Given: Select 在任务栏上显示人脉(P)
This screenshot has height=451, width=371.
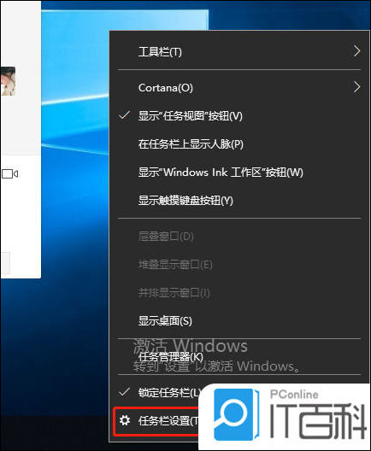Looking at the screenshot, I should coord(239,143).
